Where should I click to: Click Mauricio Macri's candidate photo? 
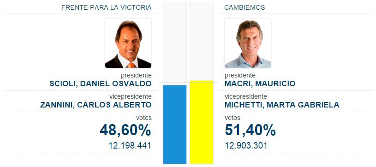(x=248, y=43)
